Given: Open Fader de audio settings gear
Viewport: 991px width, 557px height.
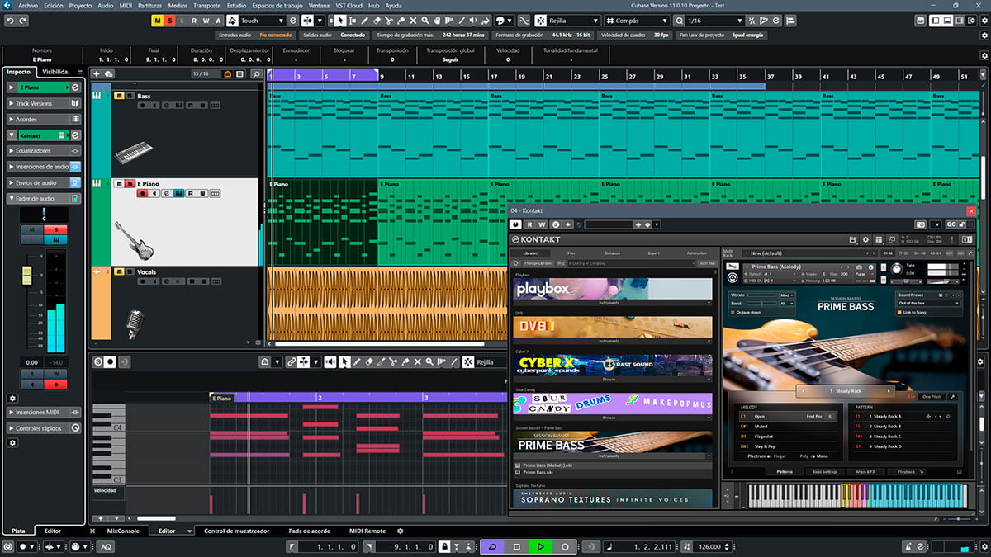Looking at the screenshot, I should 12,398.
